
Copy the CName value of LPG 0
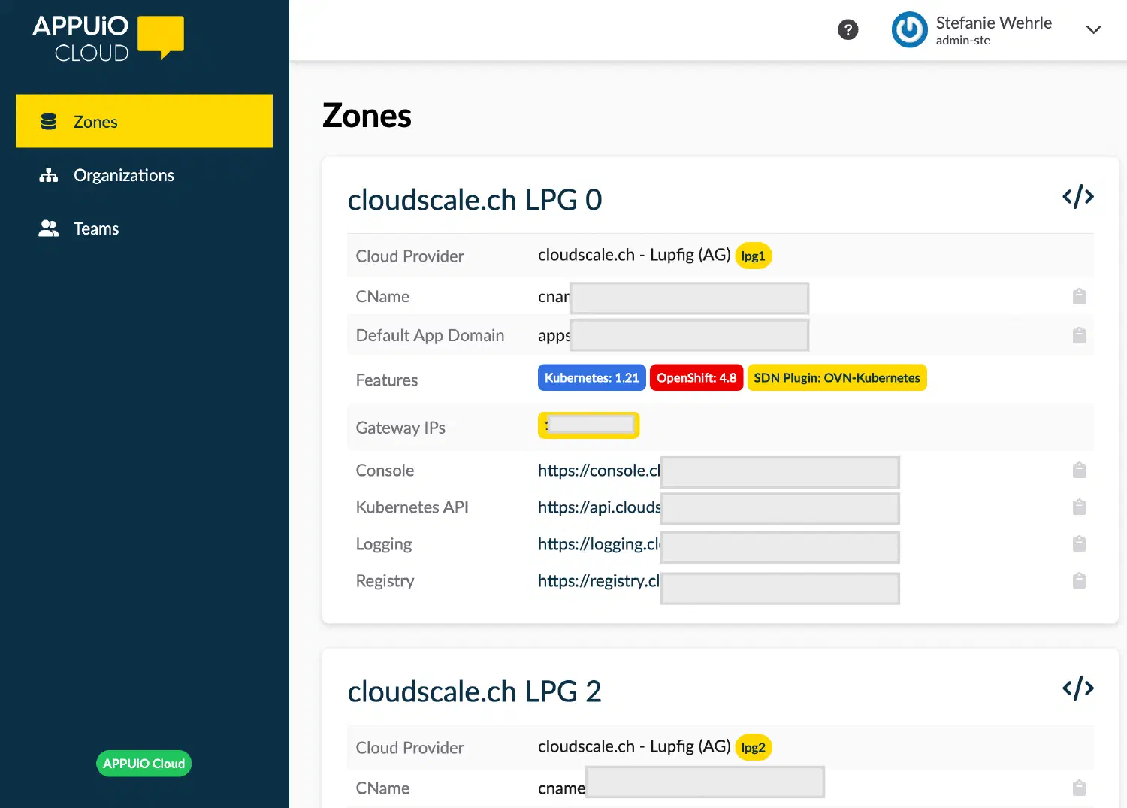(x=1080, y=296)
